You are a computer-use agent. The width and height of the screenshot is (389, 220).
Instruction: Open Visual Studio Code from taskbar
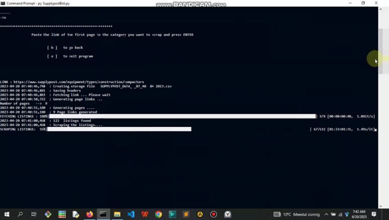(x=131, y=214)
